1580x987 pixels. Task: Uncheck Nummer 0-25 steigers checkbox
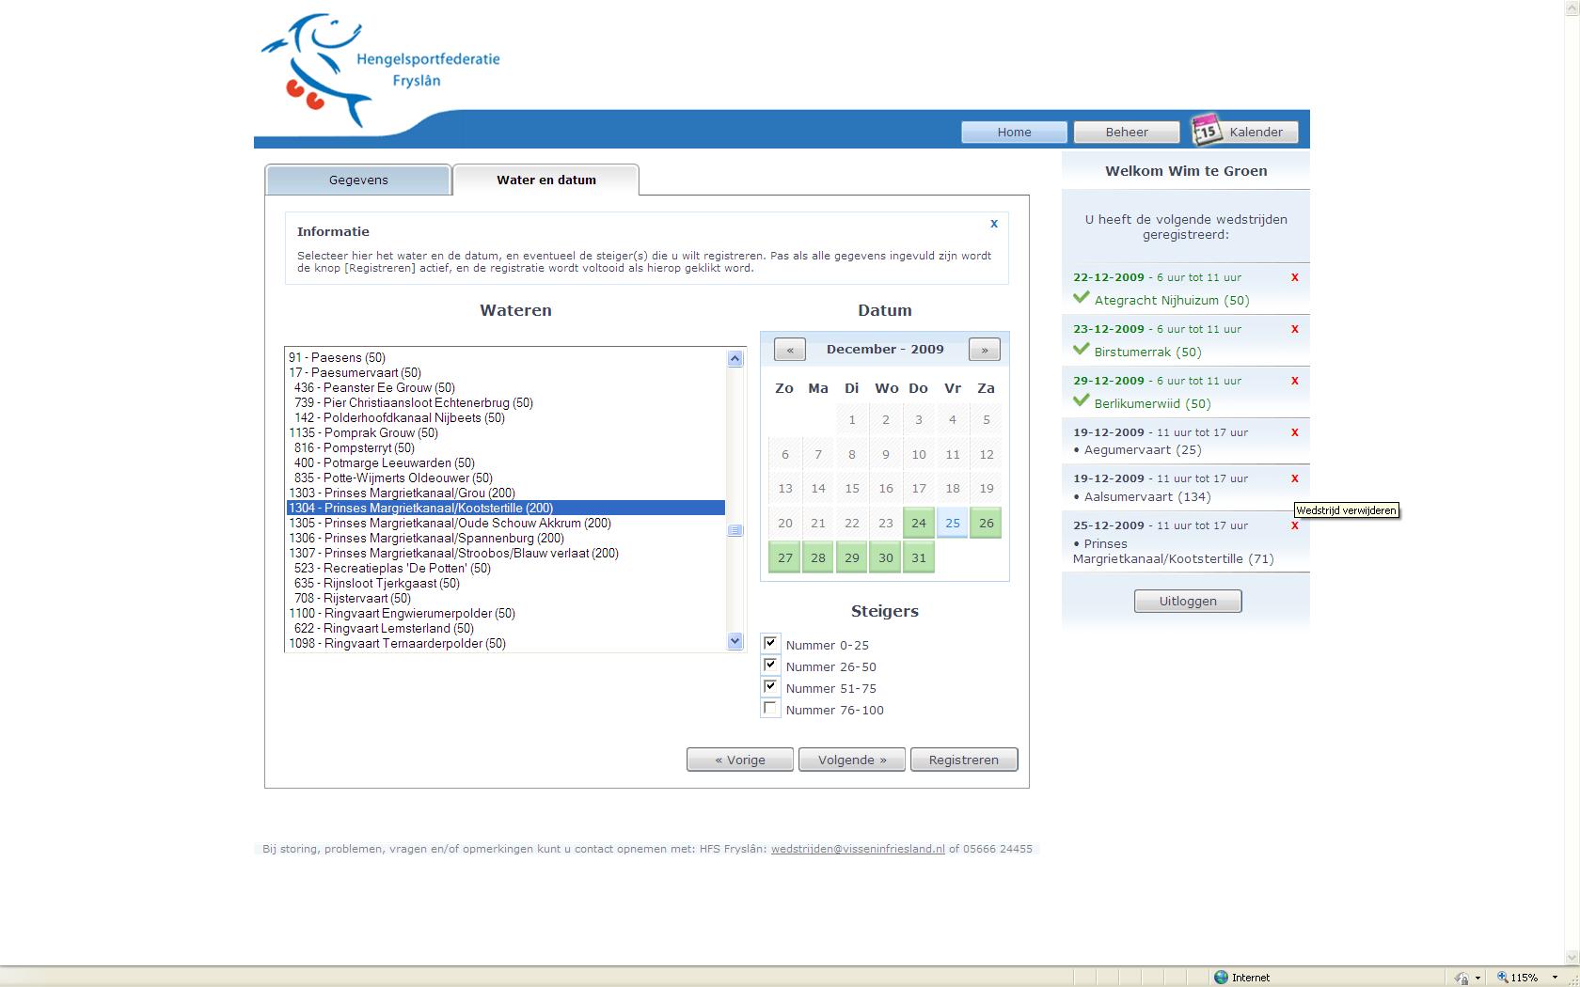pyautogui.click(x=770, y=644)
